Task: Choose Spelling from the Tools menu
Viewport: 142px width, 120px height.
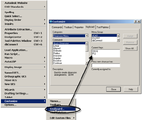Action: [24, 12]
